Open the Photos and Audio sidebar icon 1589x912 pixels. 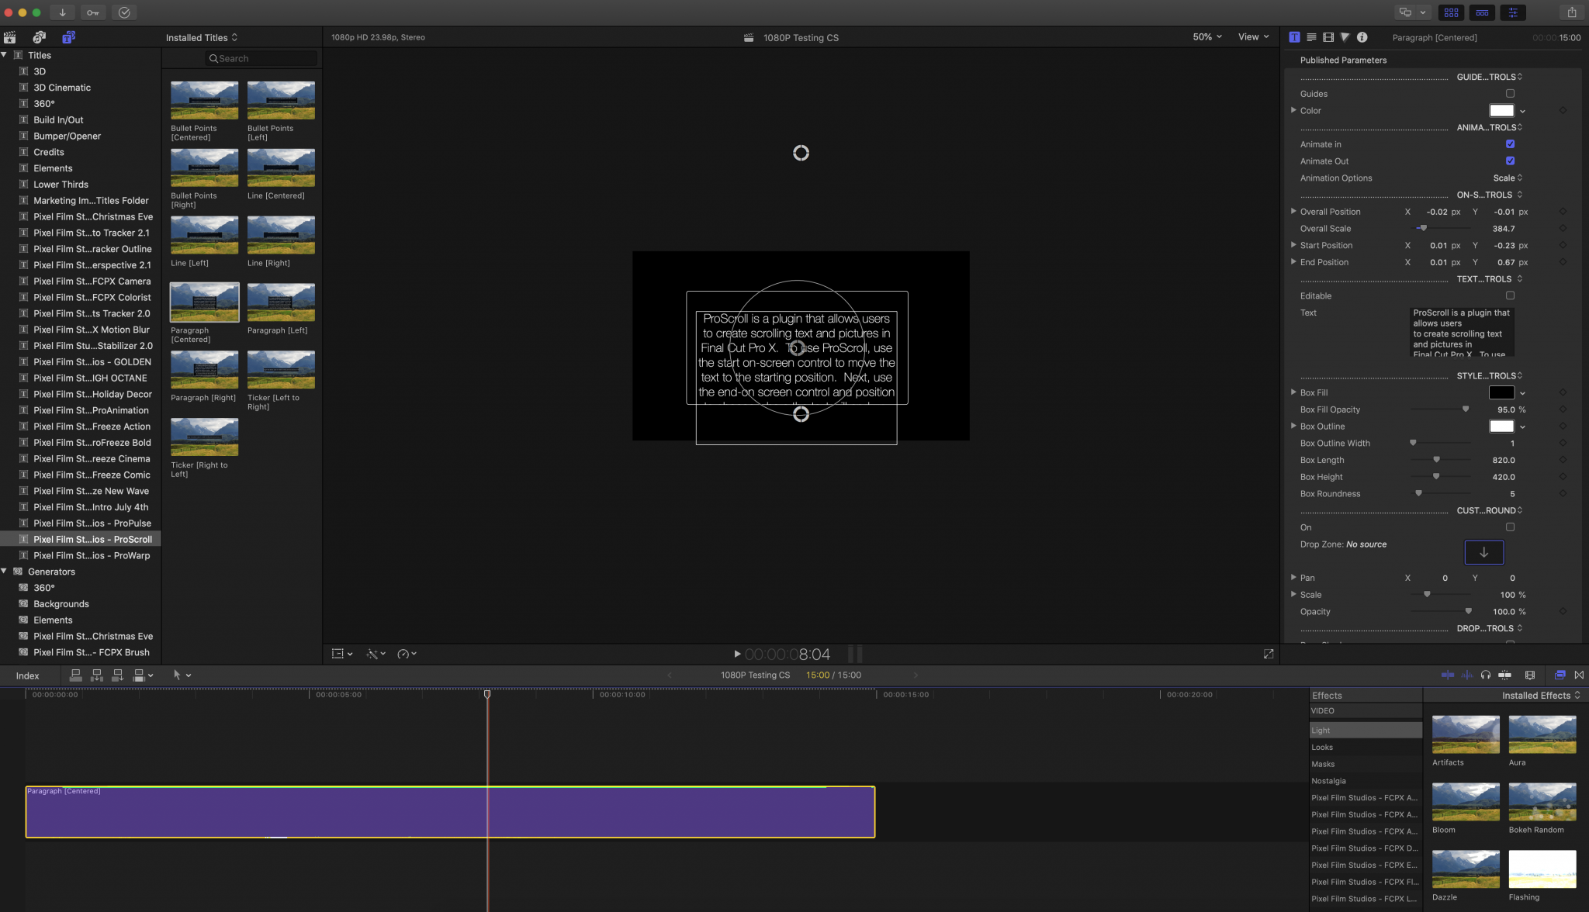coord(40,37)
